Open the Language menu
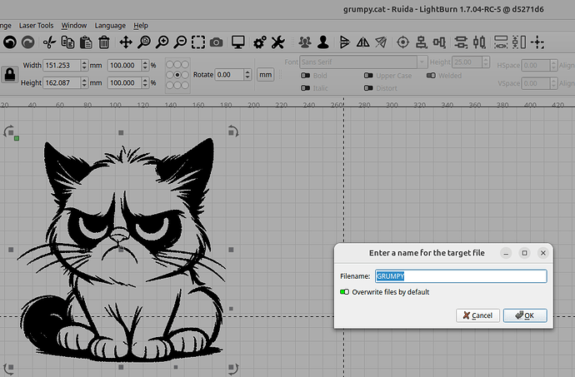The height and width of the screenshot is (377, 575). coord(110,25)
